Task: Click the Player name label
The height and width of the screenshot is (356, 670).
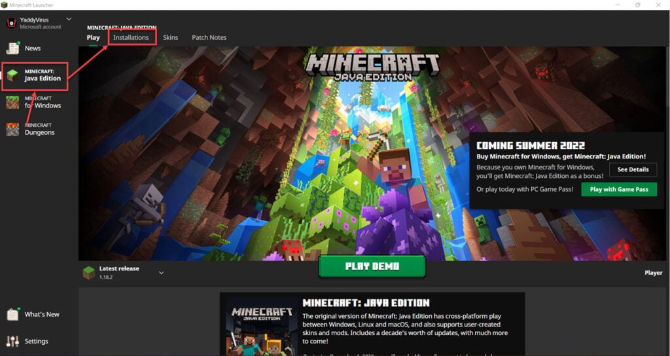Action: [654, 273]
